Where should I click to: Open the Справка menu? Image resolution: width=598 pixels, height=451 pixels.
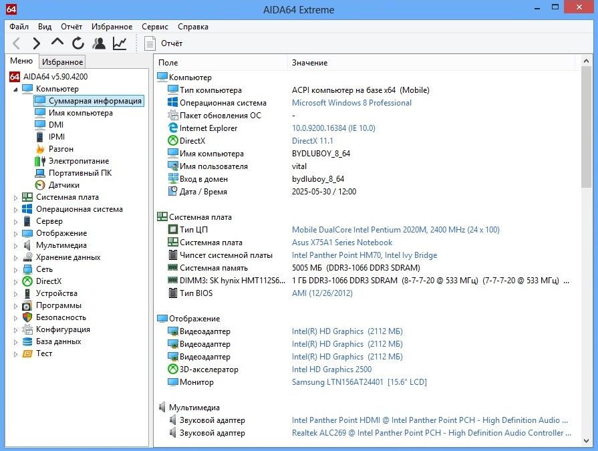click(193, 27)
